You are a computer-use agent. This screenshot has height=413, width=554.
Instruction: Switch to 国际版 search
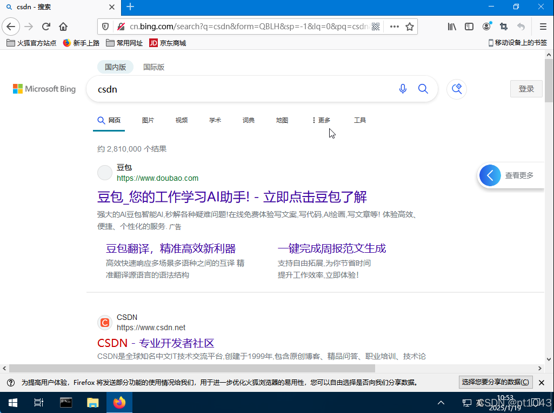[x=153, y=67]
